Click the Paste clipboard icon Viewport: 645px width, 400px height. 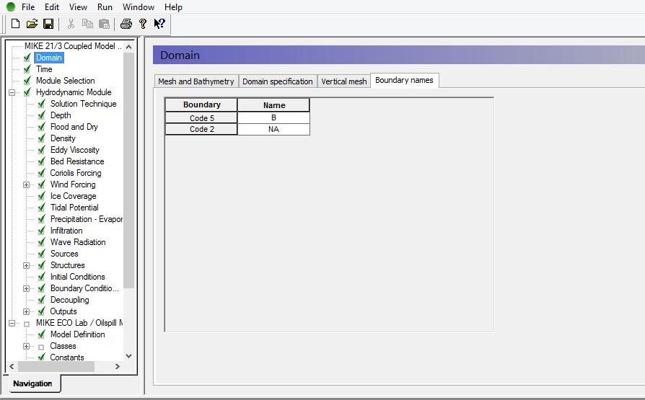tap(104, 24)
